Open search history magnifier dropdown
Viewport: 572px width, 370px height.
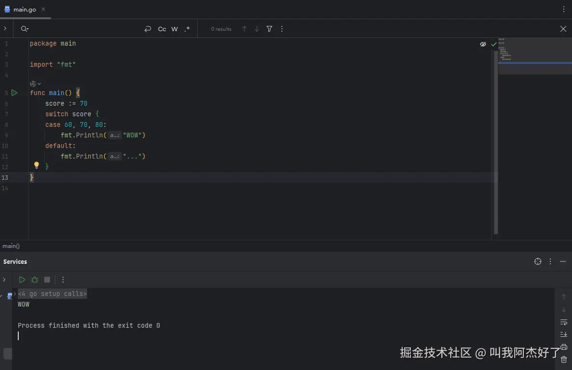pos(25,29)
